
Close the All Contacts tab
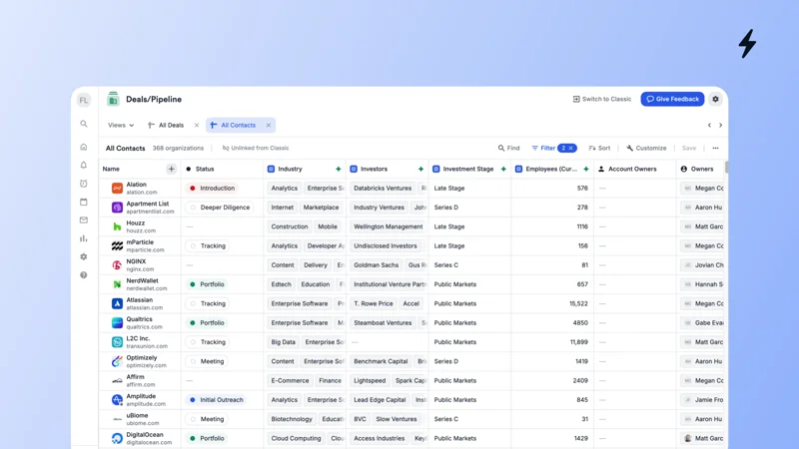click(268, 126)
